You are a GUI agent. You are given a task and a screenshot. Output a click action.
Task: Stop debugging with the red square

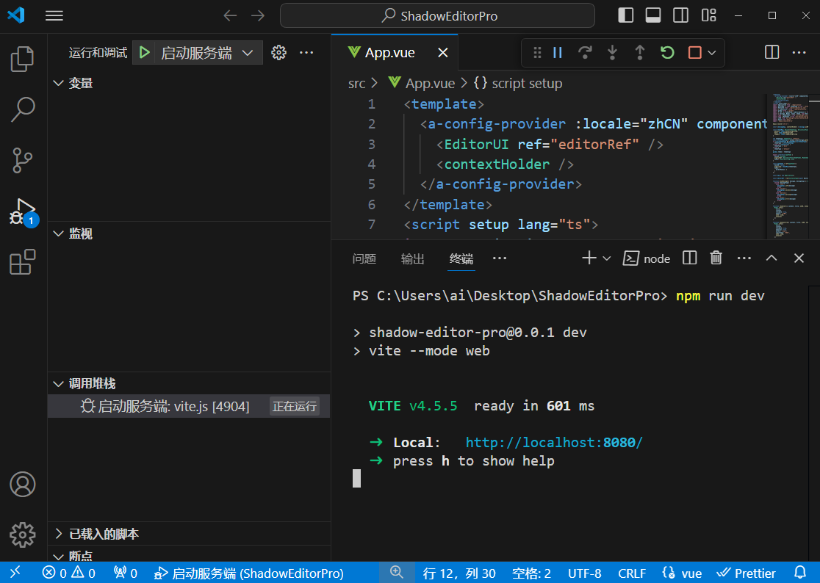(694, 52)
